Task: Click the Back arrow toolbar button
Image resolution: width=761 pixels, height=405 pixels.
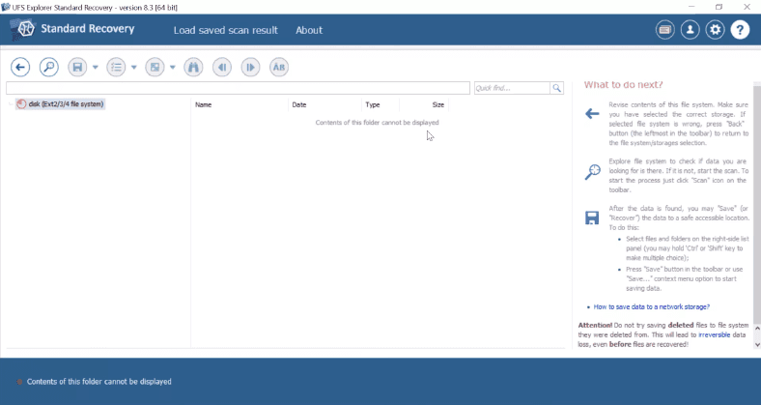Action: (20, 67)
